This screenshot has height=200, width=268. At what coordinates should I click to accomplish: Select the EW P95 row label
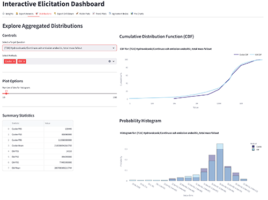click(x=16, y=163)
